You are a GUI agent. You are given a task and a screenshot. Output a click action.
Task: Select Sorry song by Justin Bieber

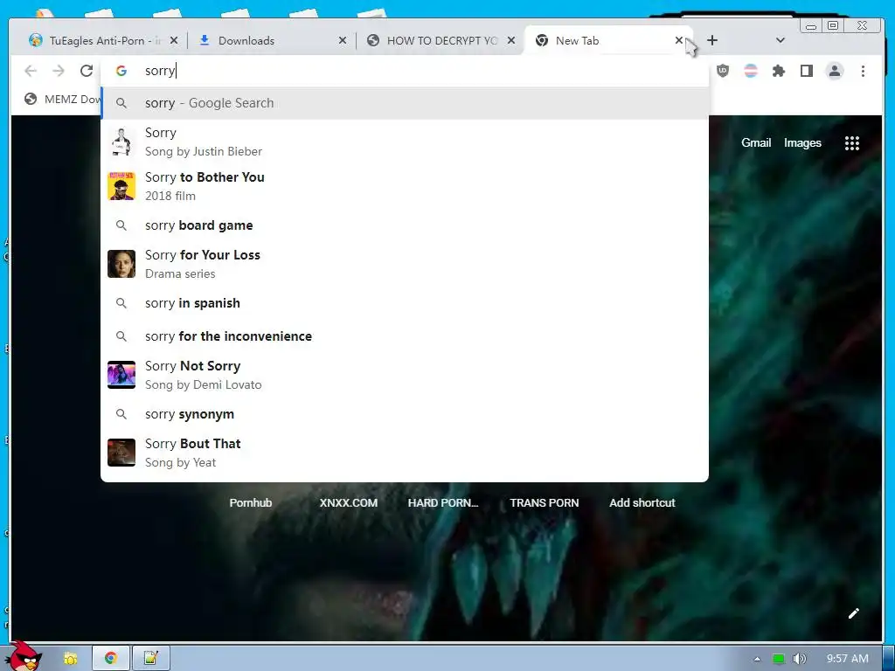tap(405, 142)
